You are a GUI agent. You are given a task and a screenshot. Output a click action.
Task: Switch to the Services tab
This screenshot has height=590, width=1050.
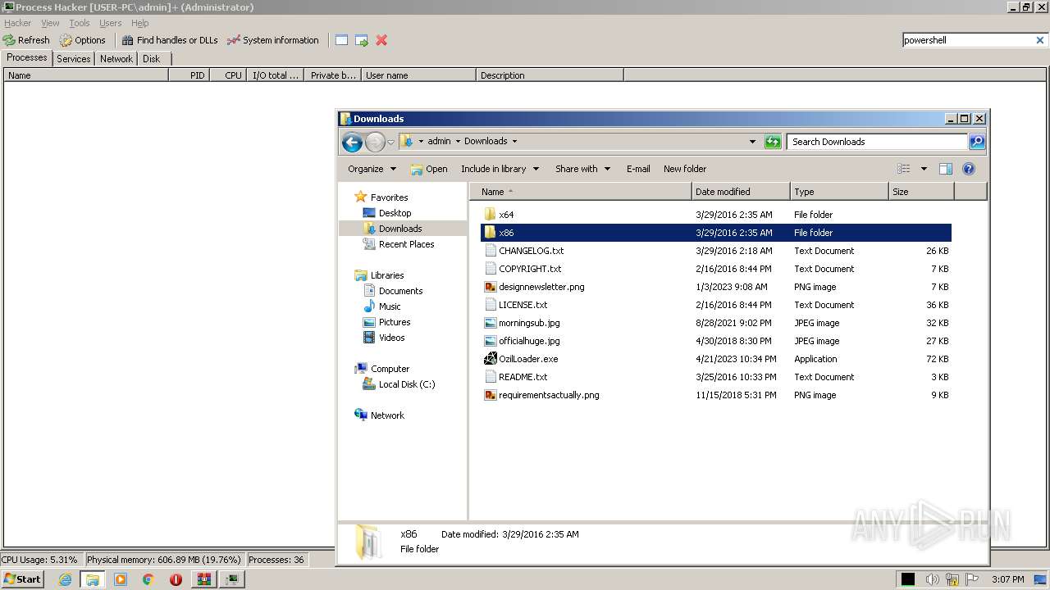74,59
